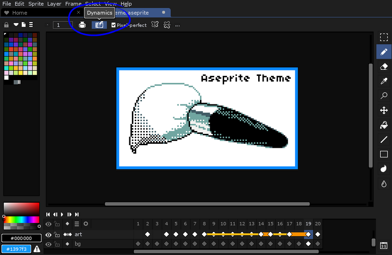Go to first frame

(48, 214)
